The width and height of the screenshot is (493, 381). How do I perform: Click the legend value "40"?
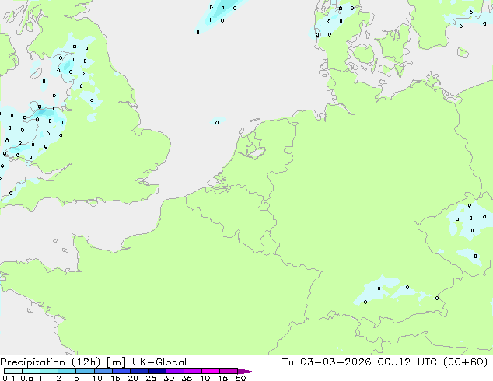205,378
